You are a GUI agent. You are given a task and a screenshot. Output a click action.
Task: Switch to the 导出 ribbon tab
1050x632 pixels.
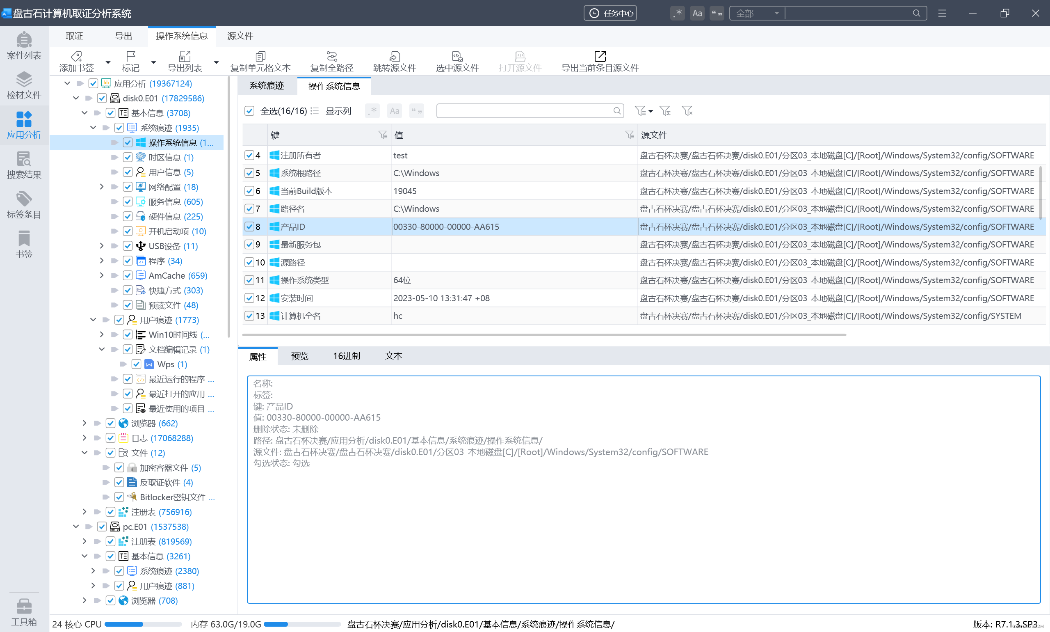123,36
